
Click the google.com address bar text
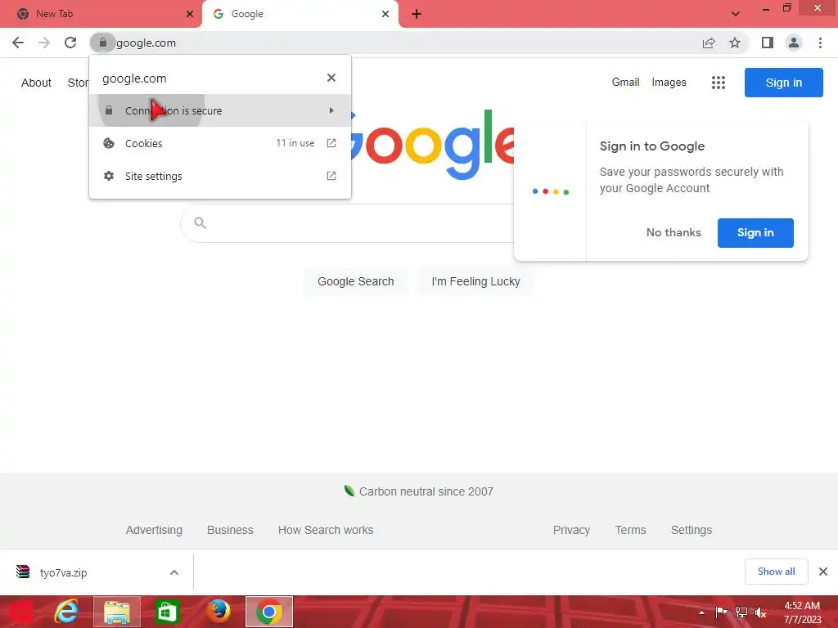click(146, 43)
